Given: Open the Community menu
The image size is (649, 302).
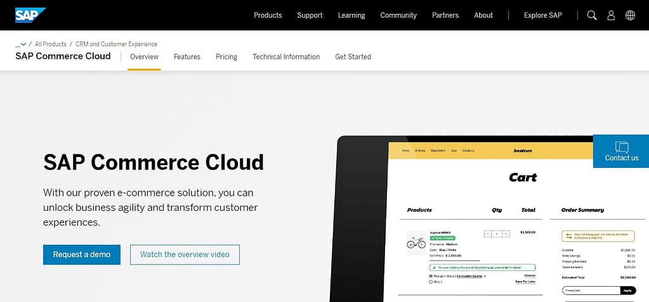Looking at the screenshot, I should (x=398, y=15).
